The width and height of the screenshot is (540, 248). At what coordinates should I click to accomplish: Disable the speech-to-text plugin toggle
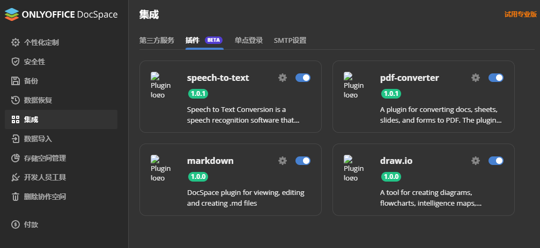pyautogui.click(x=303, y=78)
